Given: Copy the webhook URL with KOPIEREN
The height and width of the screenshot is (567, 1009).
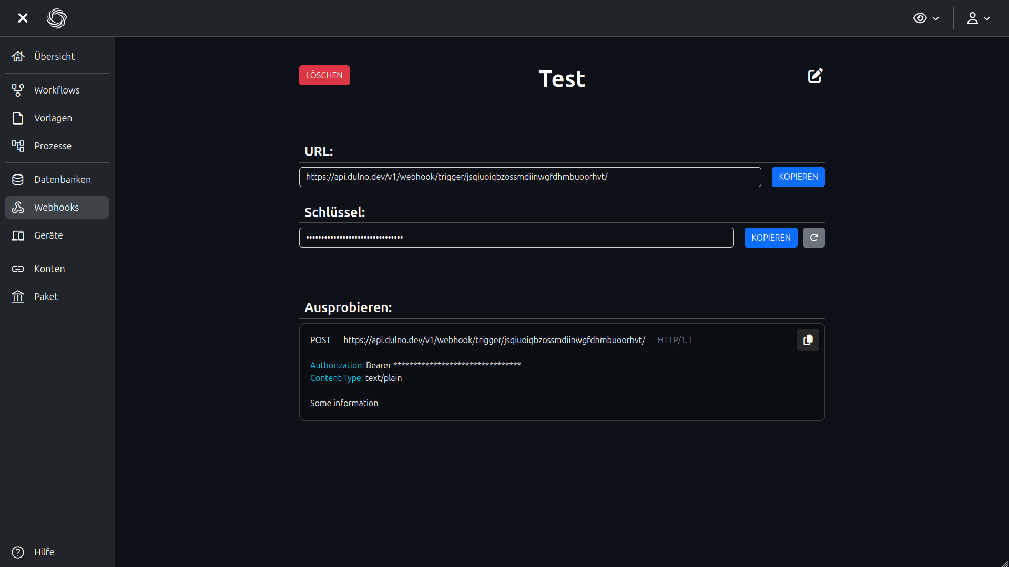Looking at the screenshot, I should pos(798,177).
